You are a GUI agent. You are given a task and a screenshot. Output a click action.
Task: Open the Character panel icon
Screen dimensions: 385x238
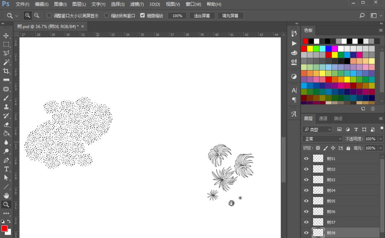[x=294, y=90]
